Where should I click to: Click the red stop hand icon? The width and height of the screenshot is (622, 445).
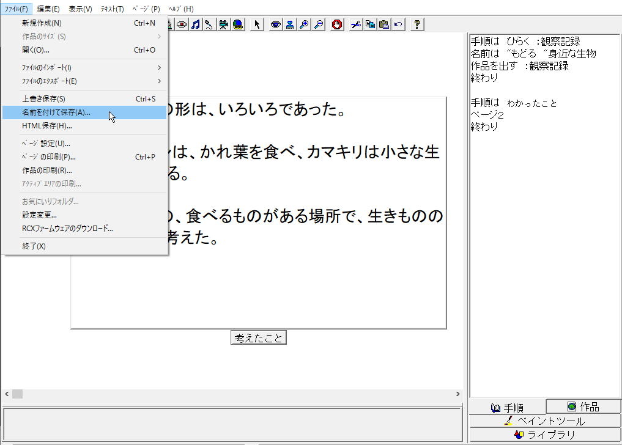pos(337,24)
